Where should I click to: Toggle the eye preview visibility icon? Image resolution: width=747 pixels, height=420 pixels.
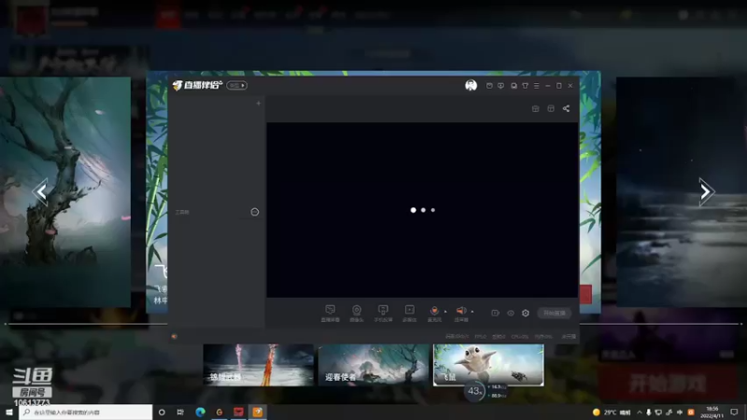coord(511,313)
